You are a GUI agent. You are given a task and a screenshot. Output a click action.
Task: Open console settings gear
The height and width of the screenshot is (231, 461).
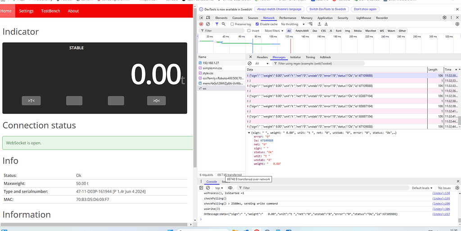pos(456,188)
